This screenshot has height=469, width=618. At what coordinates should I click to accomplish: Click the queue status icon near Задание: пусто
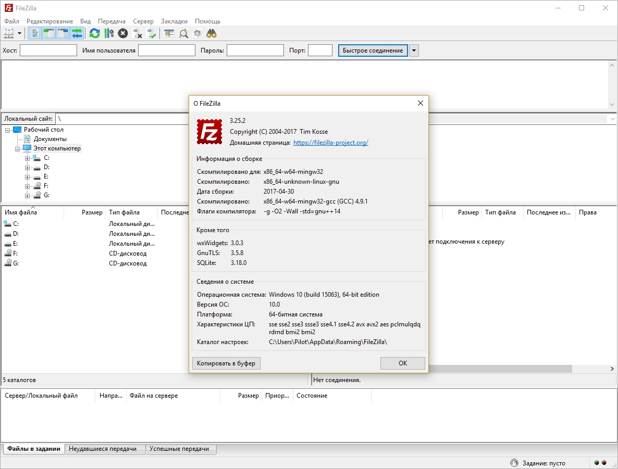pyautogui.click(x=514, y=463)
